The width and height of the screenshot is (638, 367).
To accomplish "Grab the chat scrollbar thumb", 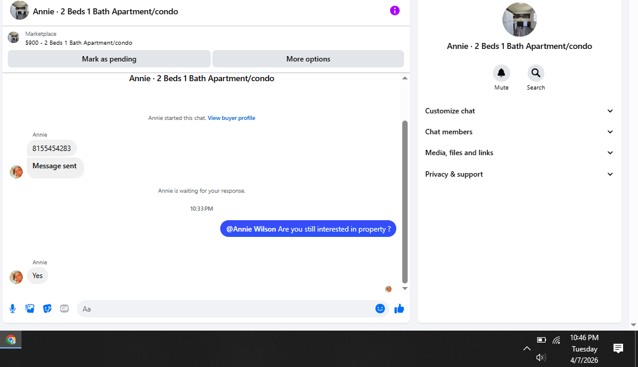I will [x=405, y=202].
